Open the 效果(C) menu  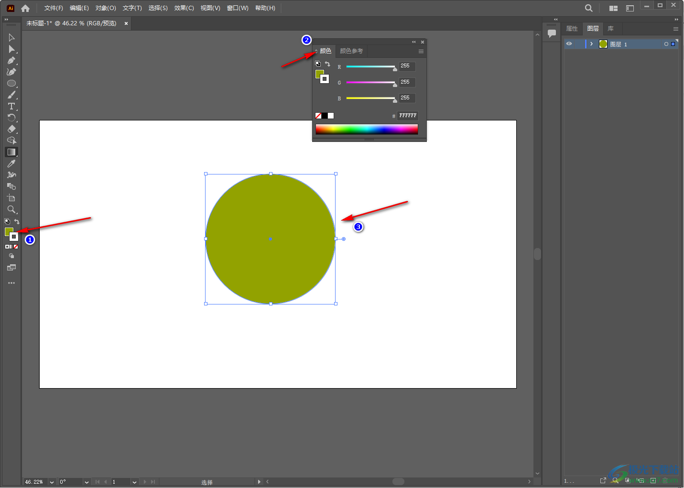coord(184,8)
